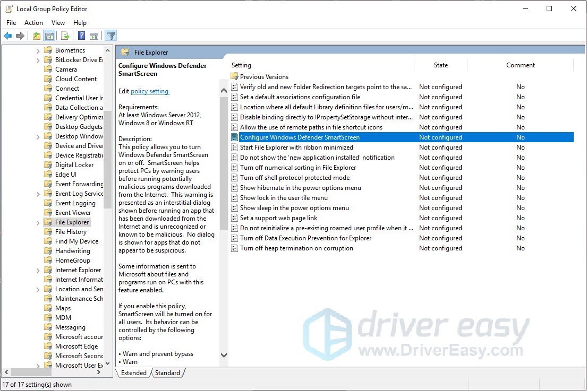Click the Forward navigation arrow

[20, 36]
